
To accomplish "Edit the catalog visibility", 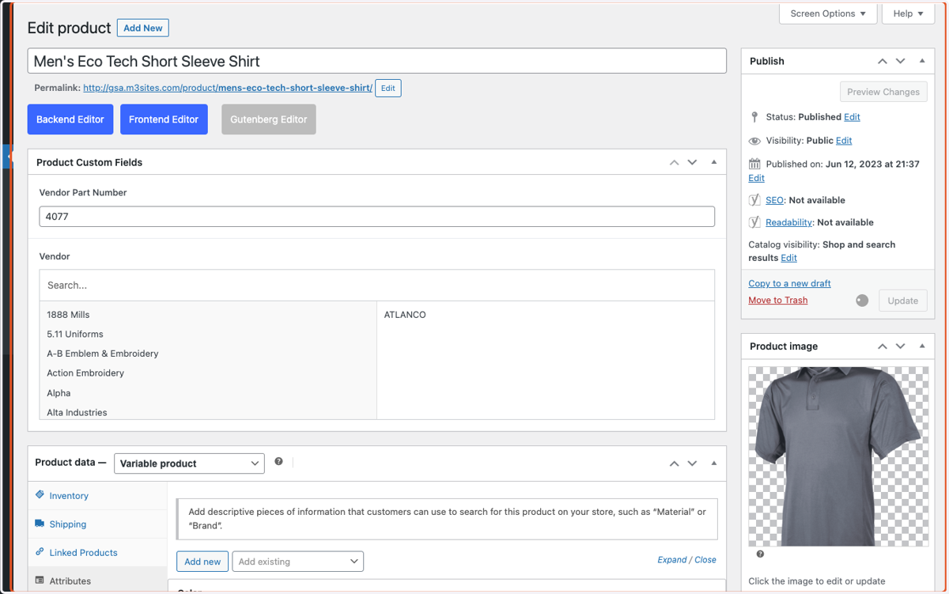I will click(788, 258).
